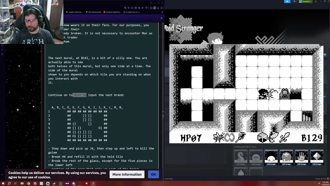Viewport: 330px width, 186px height.
Task: Open the El mejor tour bookmark
Action: (x=132, y=12)
